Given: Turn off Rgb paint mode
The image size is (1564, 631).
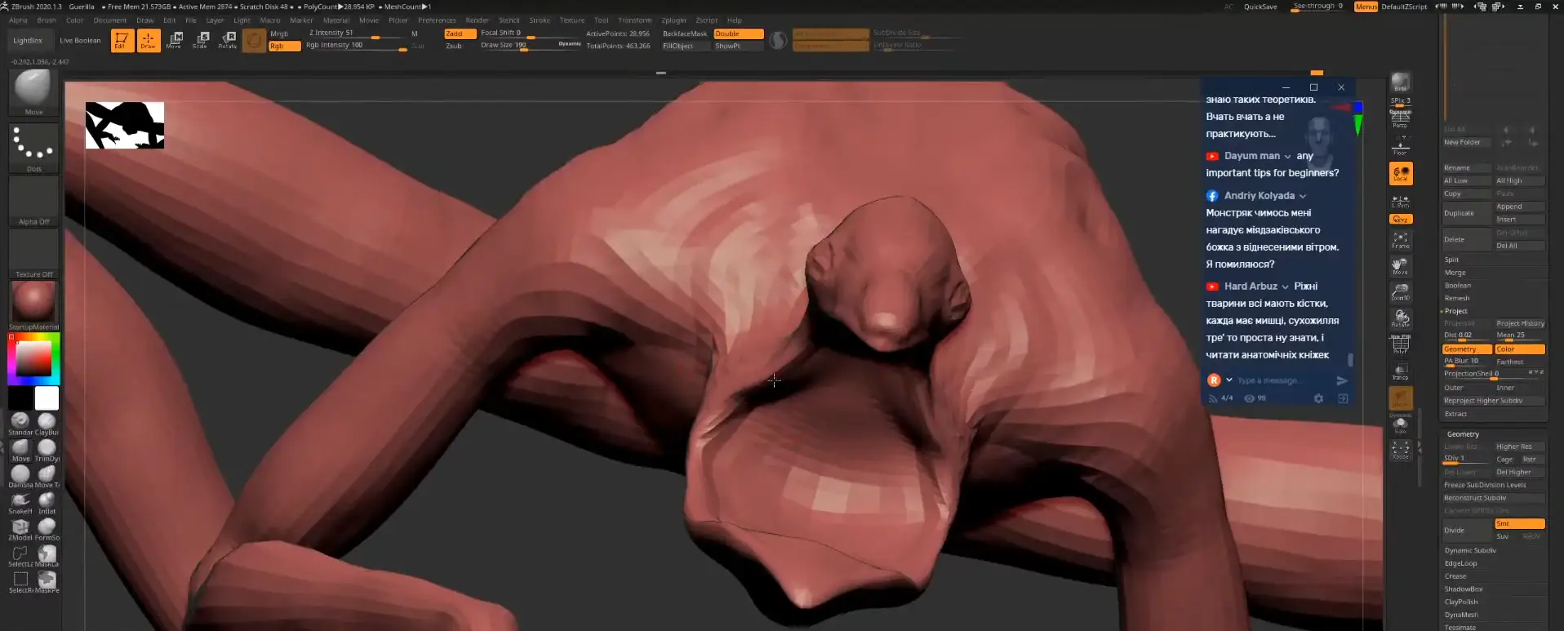Looking at the screenshot, I should click(283, 46).
